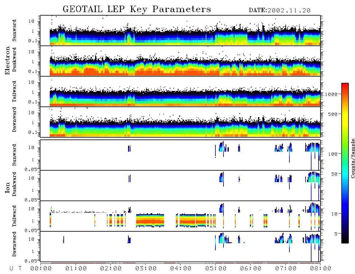Click the 10 tick on colorbar scale

pos(334,214)
